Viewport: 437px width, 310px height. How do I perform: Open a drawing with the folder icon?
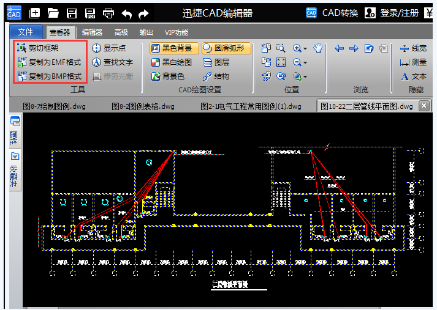tap(53, 13)
